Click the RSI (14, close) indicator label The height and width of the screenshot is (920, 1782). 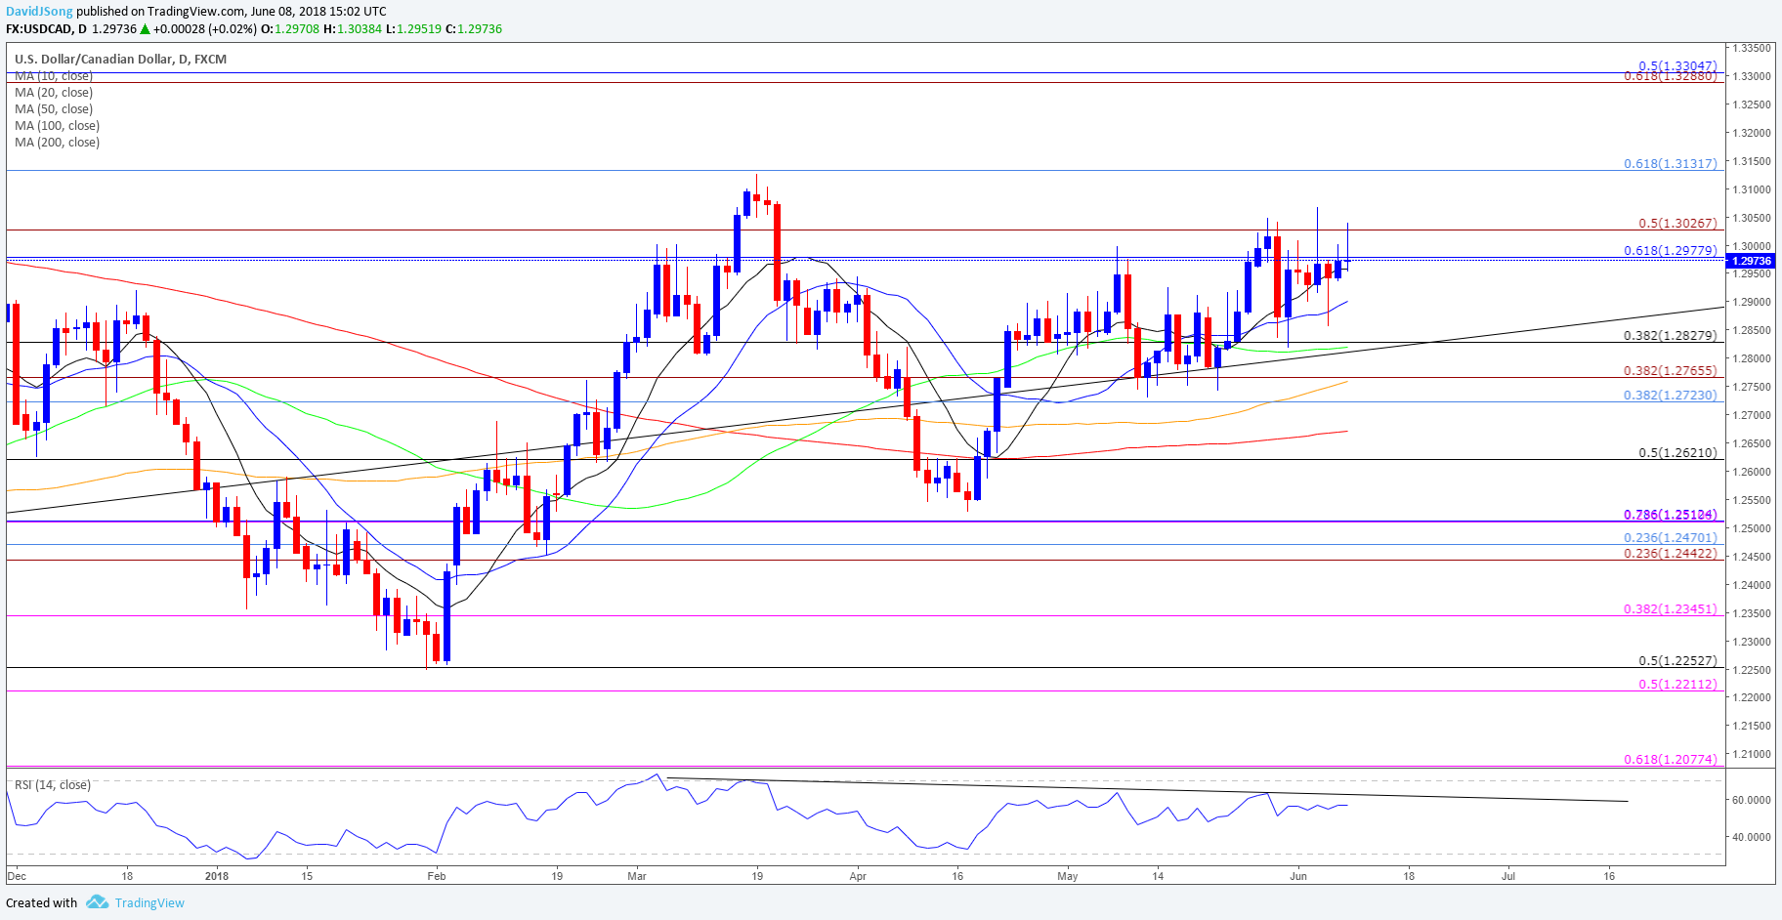click(52, 785)
